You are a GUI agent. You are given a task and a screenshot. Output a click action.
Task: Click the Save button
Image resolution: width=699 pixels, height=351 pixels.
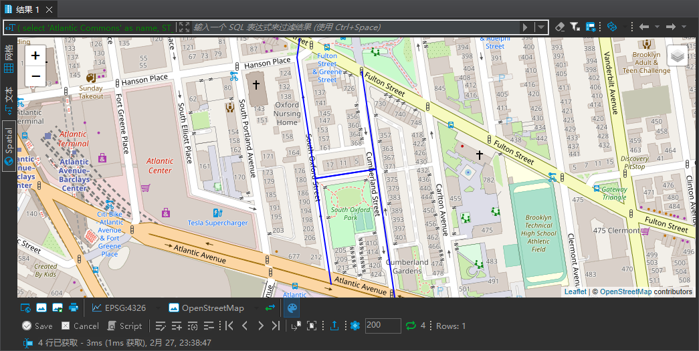click(37, 326)
